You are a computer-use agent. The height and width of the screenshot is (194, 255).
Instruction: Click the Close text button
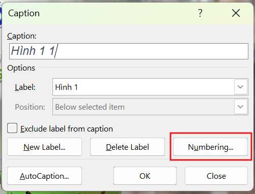(x=216, y=176)
